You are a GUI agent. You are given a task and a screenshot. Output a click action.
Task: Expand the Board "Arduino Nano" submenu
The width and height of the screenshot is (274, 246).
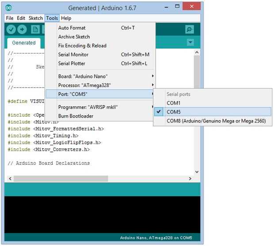click(100, 76)
